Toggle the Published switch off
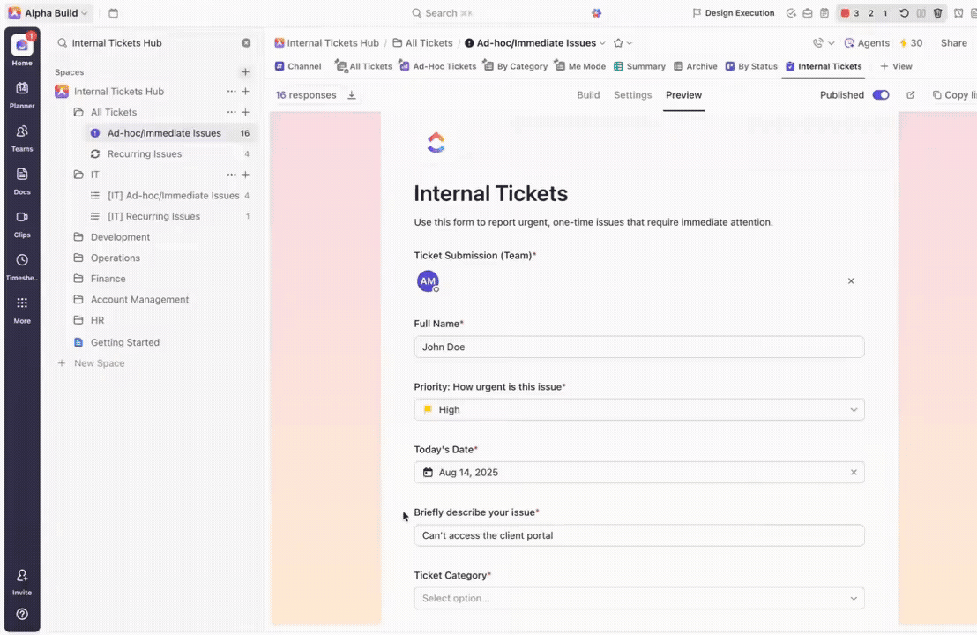This screenshot has width=977, height=635. click(880, 95)
